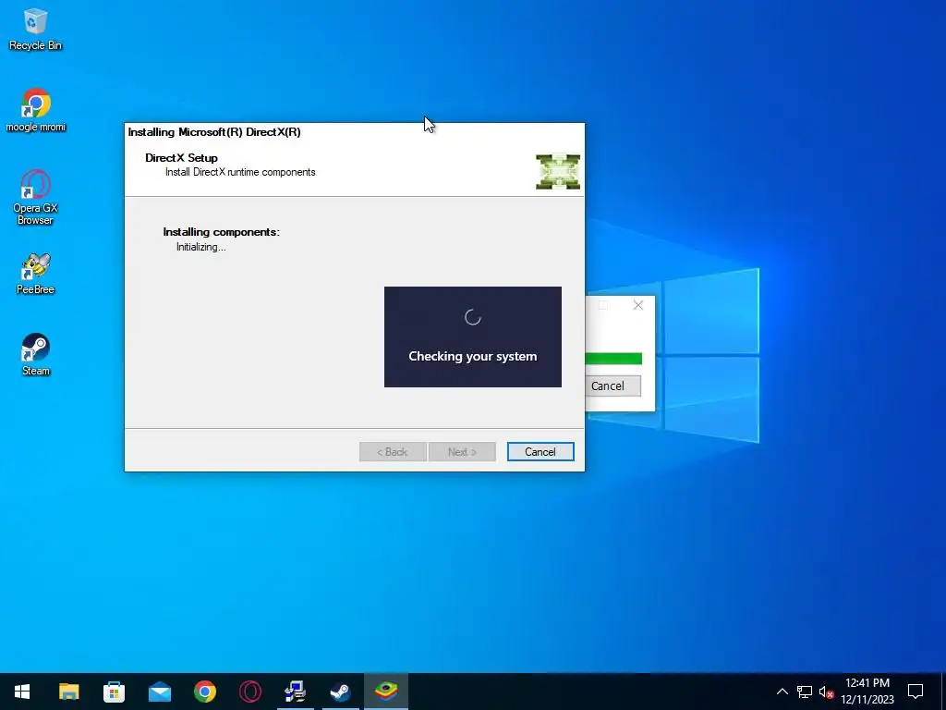
Task: Click the green progress bar in background window
Action: [613, 359]
